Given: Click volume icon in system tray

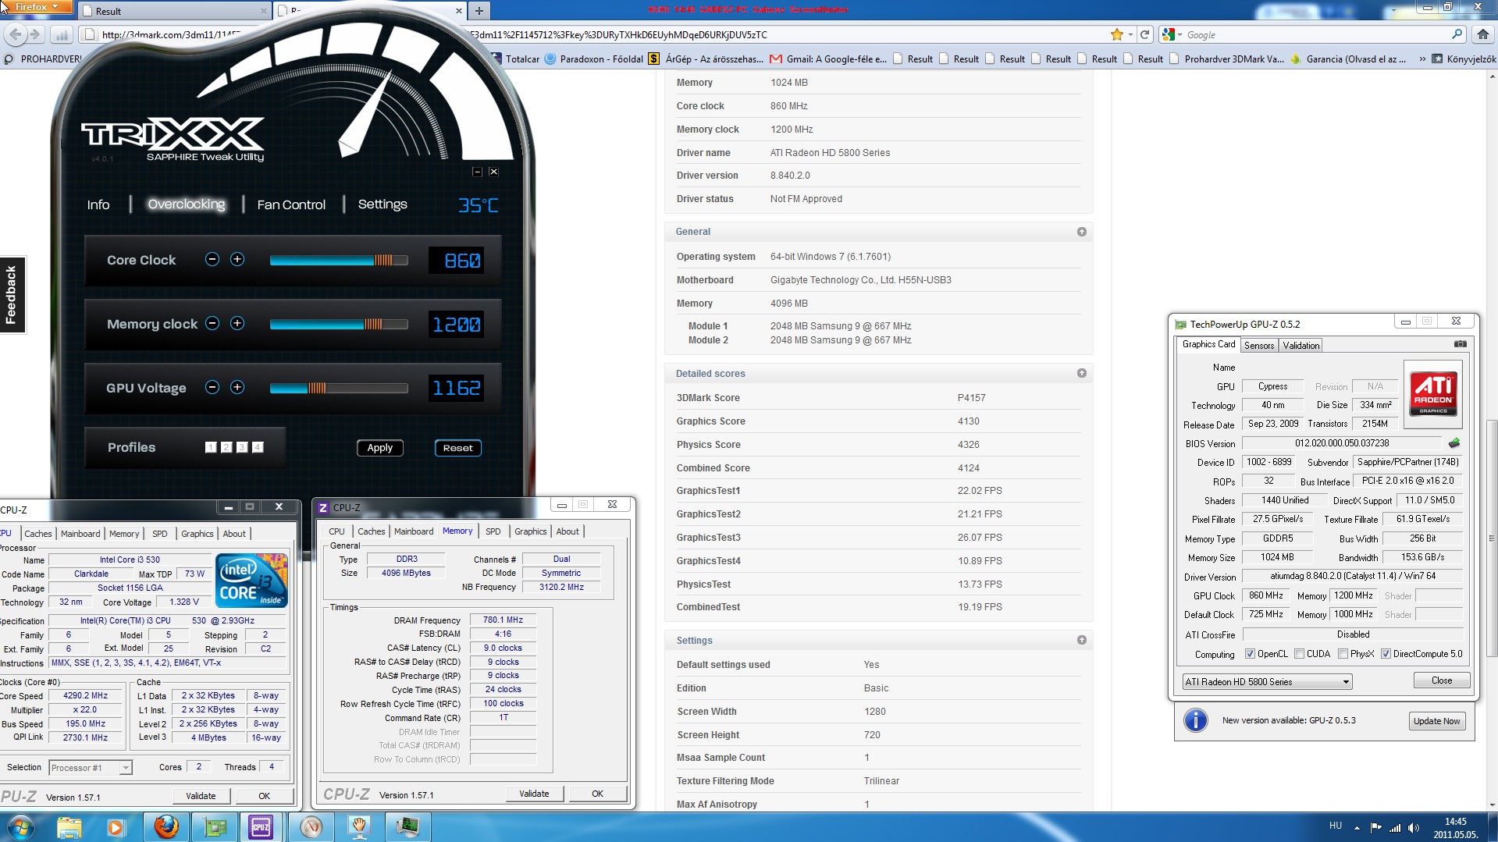Looking at the screenshot, I should point(1414,828).
